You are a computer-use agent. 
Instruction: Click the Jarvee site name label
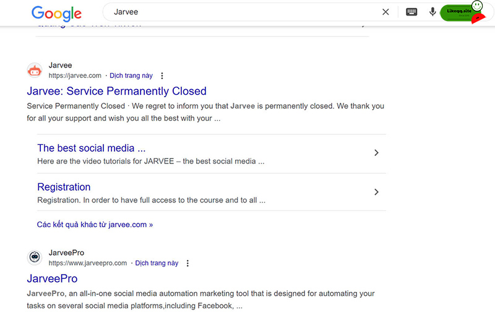click(60, 66)
